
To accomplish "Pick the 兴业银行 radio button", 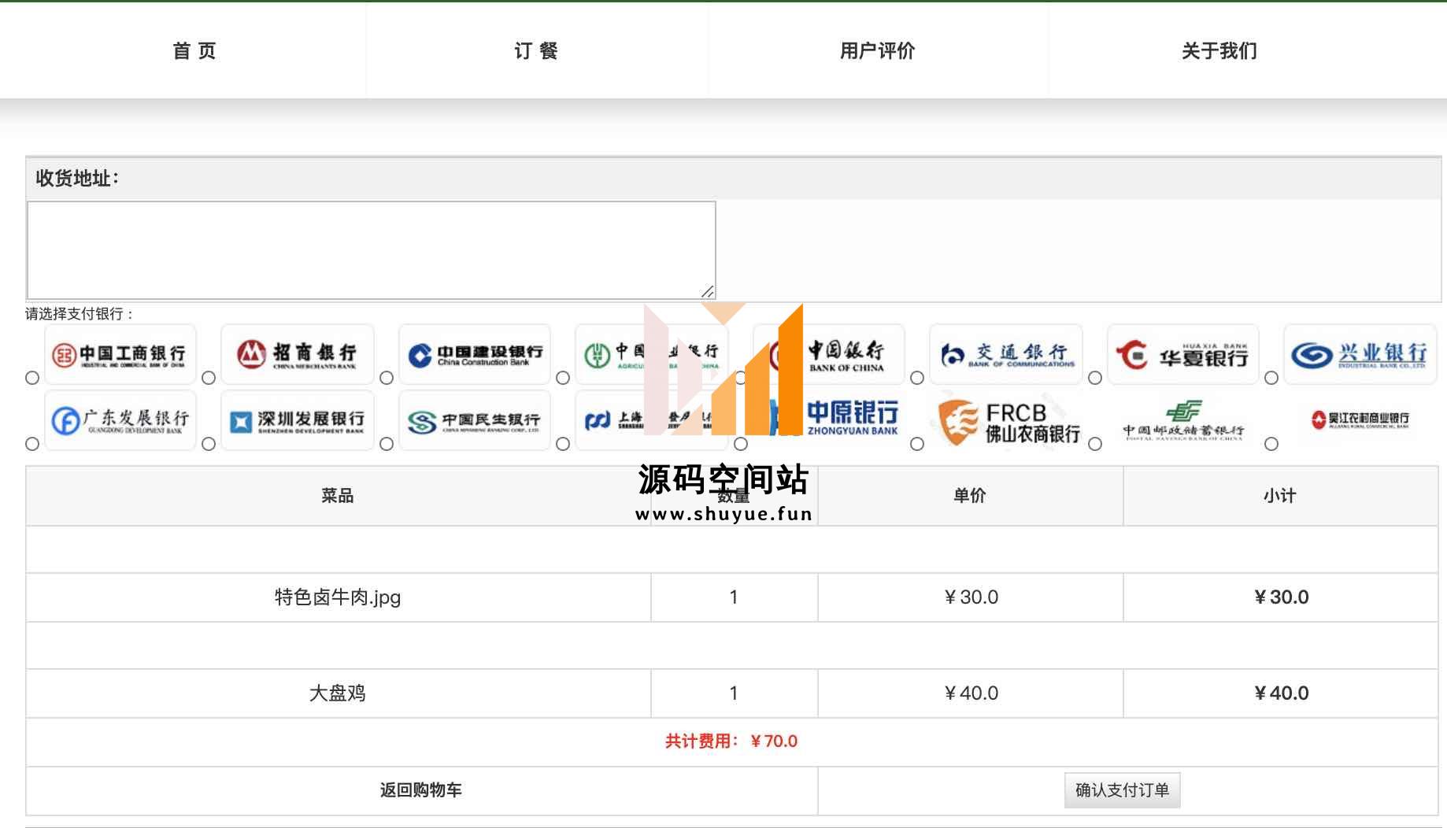I will coord(1271,378).
